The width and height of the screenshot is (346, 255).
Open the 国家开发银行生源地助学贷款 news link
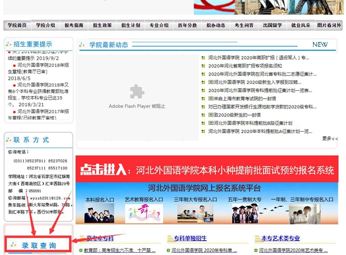point(262,107)
